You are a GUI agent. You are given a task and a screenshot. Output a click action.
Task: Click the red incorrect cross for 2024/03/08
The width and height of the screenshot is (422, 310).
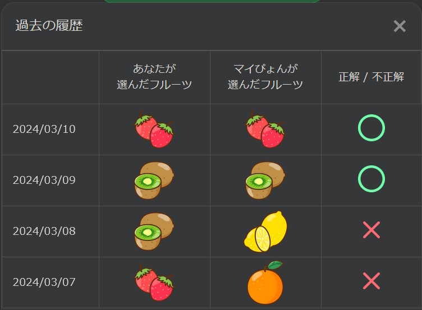tap(371, 230)
